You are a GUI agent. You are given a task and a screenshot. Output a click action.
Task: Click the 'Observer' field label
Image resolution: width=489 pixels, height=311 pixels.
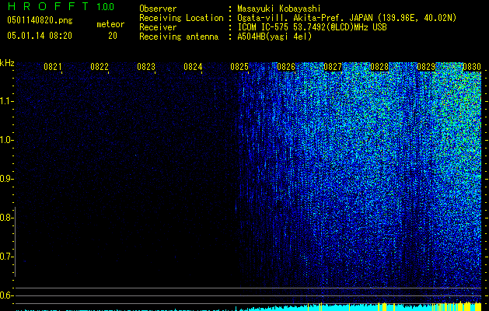coord(158,9)
